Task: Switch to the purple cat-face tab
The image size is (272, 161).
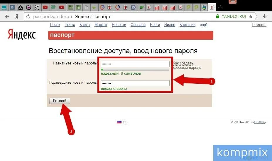Action: (29, 7)
